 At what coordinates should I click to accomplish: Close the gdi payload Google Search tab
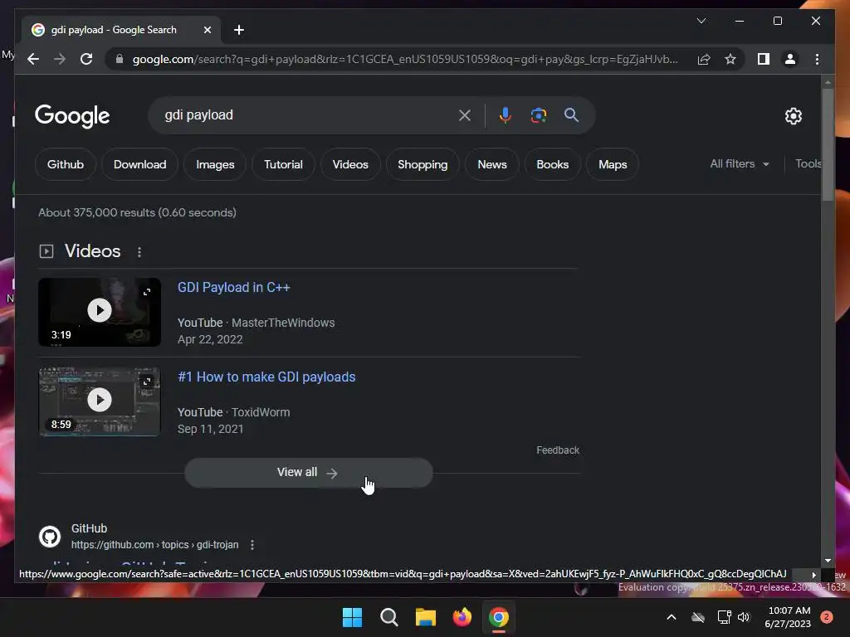tap(207, 30)
